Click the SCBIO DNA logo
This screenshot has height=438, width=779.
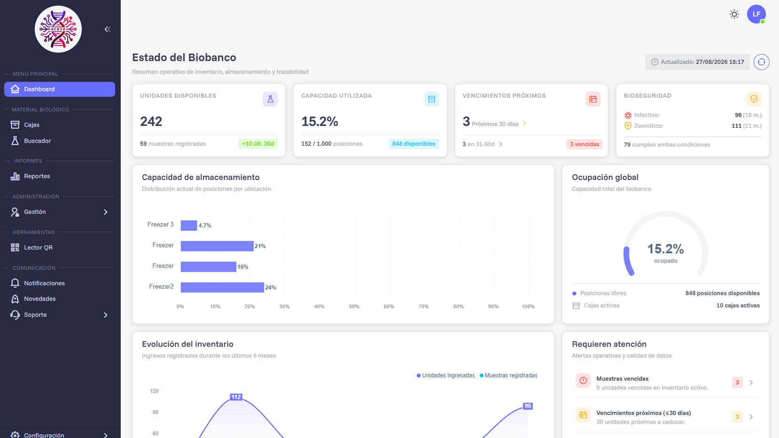point(58,29)
